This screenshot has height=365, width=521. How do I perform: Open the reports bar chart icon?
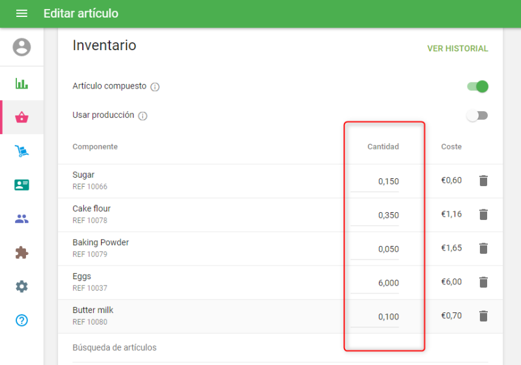coord(21,83)
